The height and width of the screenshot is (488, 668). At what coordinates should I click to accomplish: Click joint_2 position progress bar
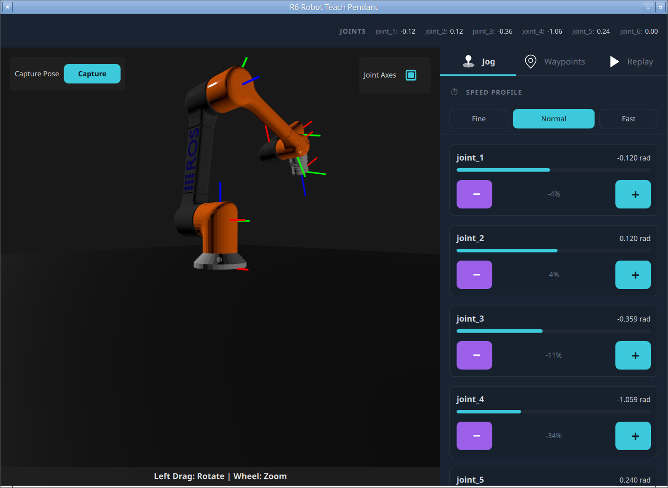554,250
